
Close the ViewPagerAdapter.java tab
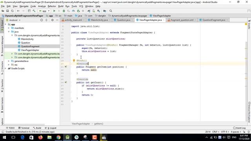(x=164, y=20)
